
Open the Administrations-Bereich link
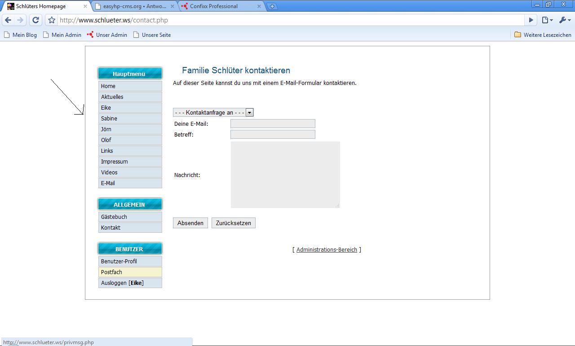pyautogui.click(x=327, y=250)
